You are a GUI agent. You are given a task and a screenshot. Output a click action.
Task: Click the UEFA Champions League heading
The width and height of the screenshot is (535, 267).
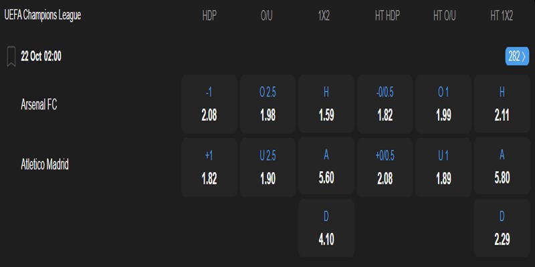(43, 15)
